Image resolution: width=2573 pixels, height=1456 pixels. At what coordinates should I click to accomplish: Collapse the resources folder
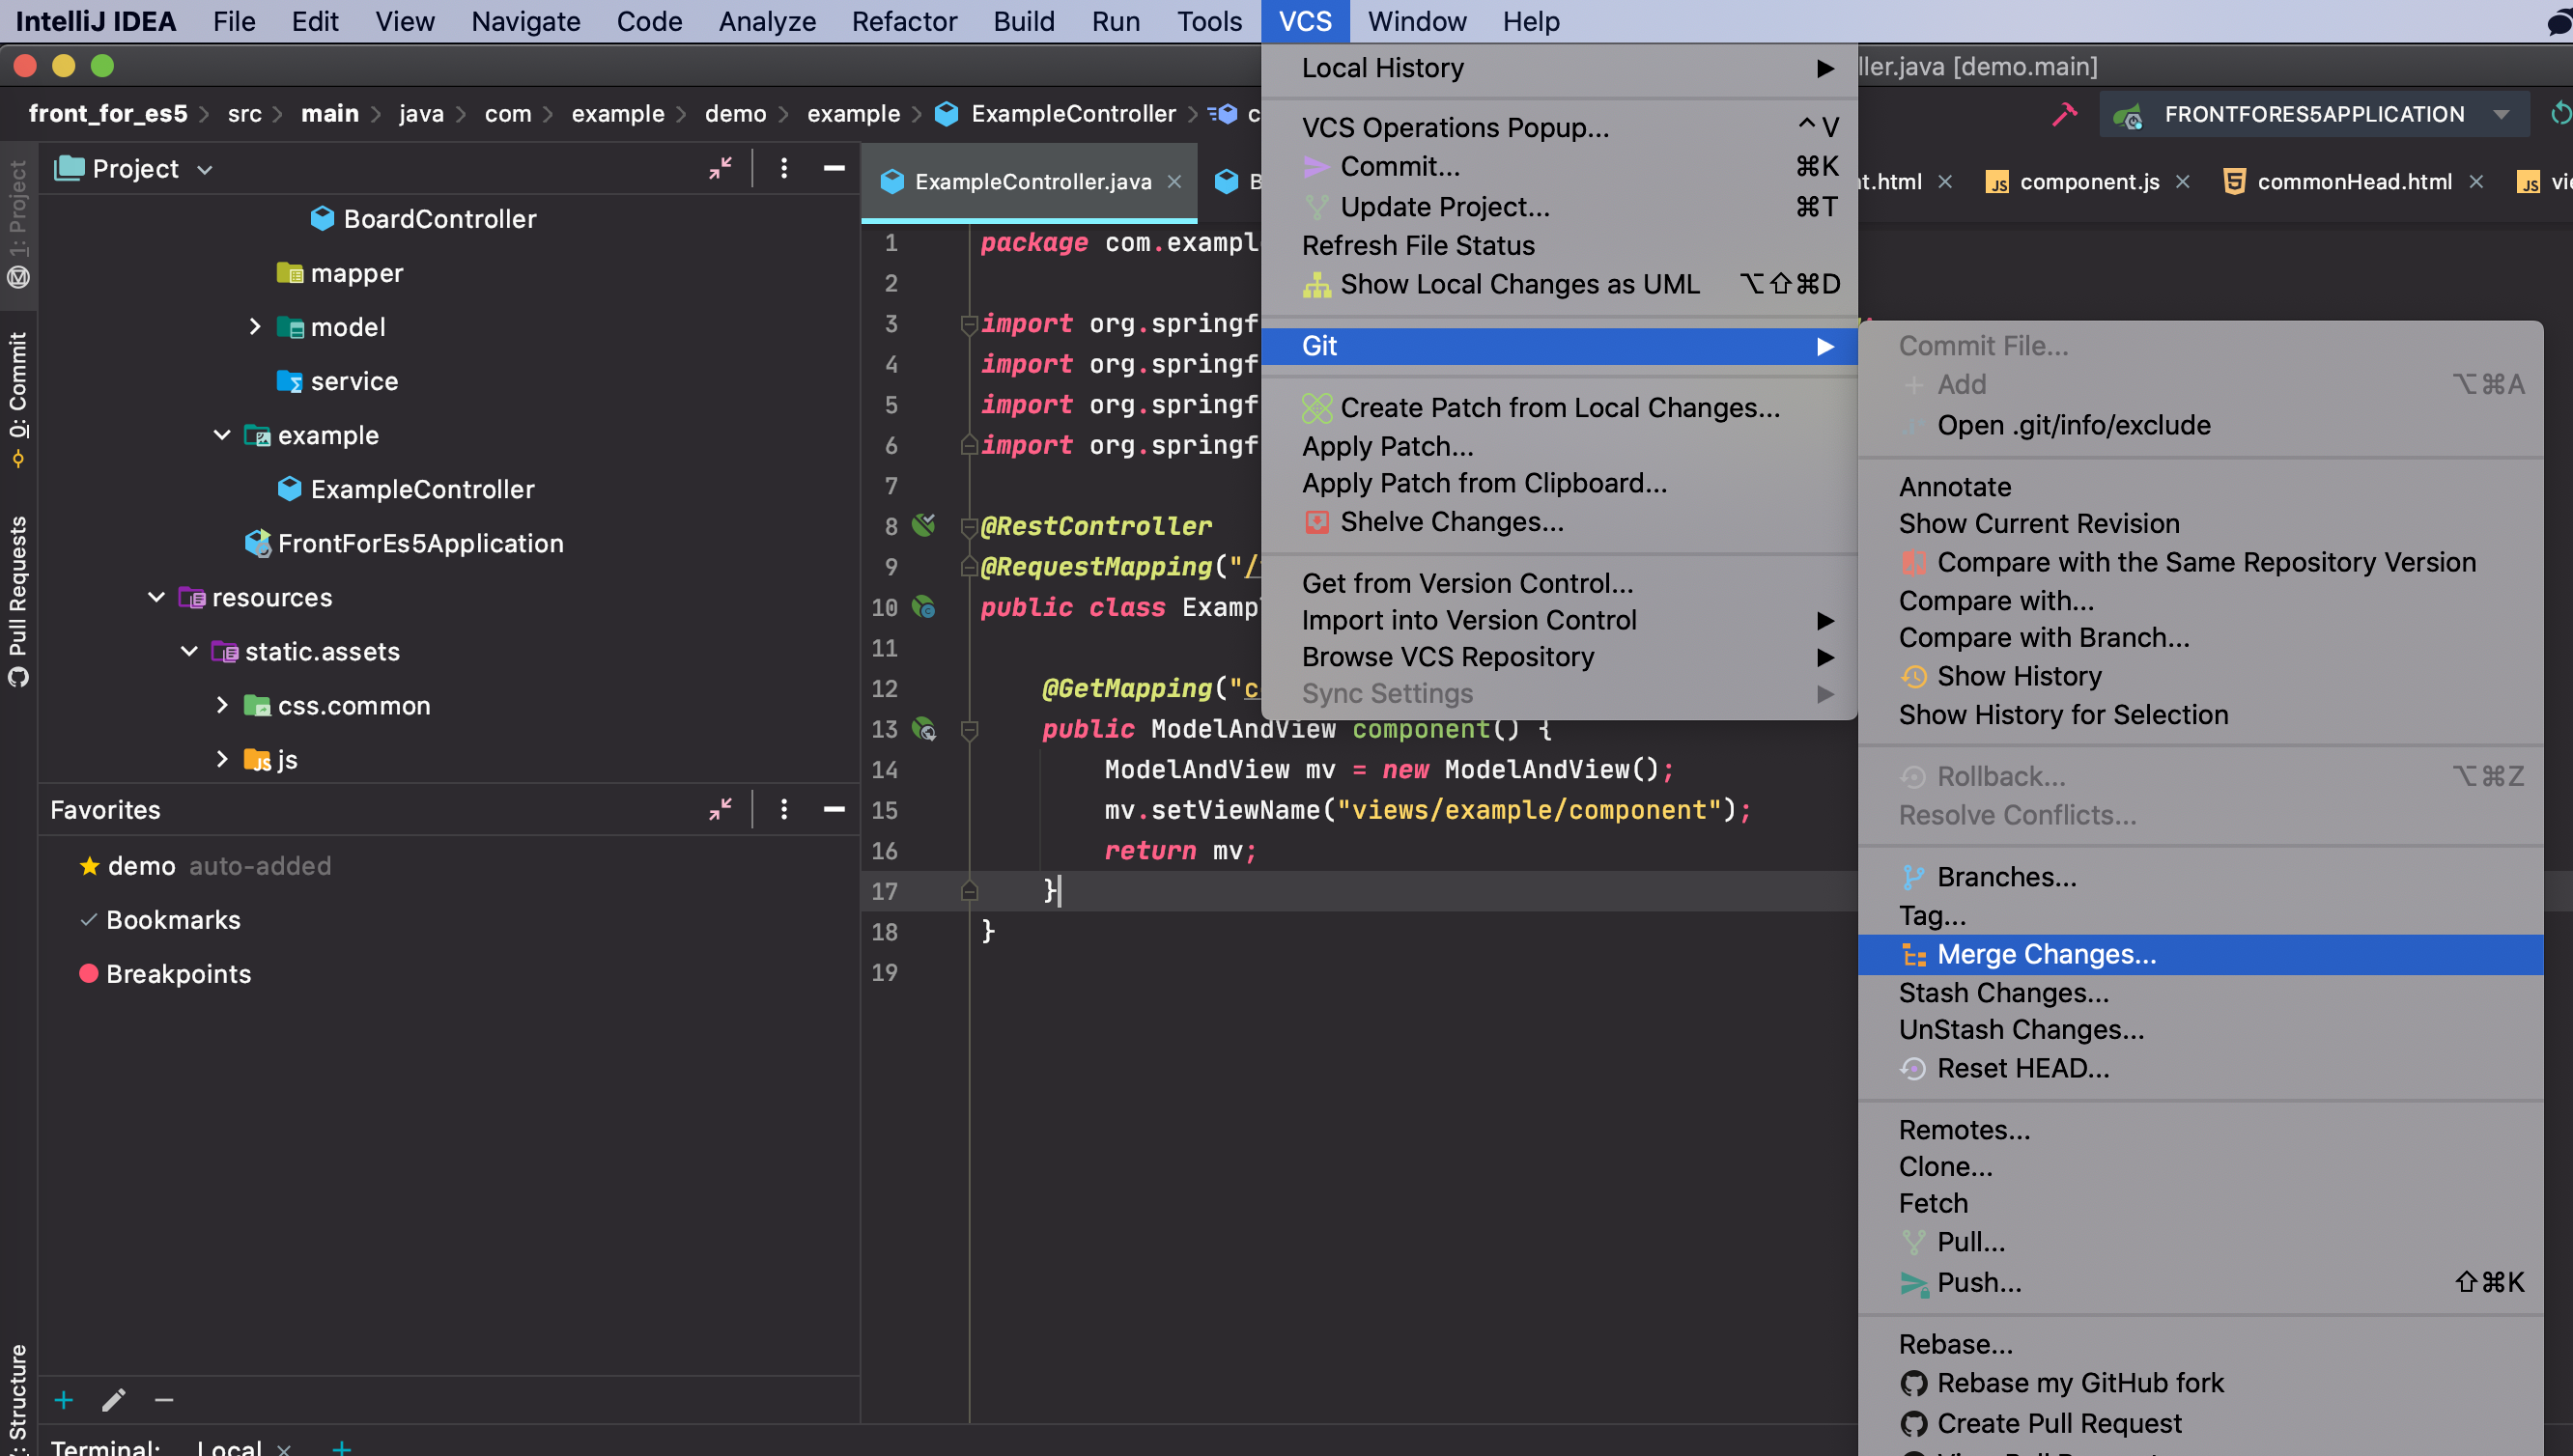156,597
